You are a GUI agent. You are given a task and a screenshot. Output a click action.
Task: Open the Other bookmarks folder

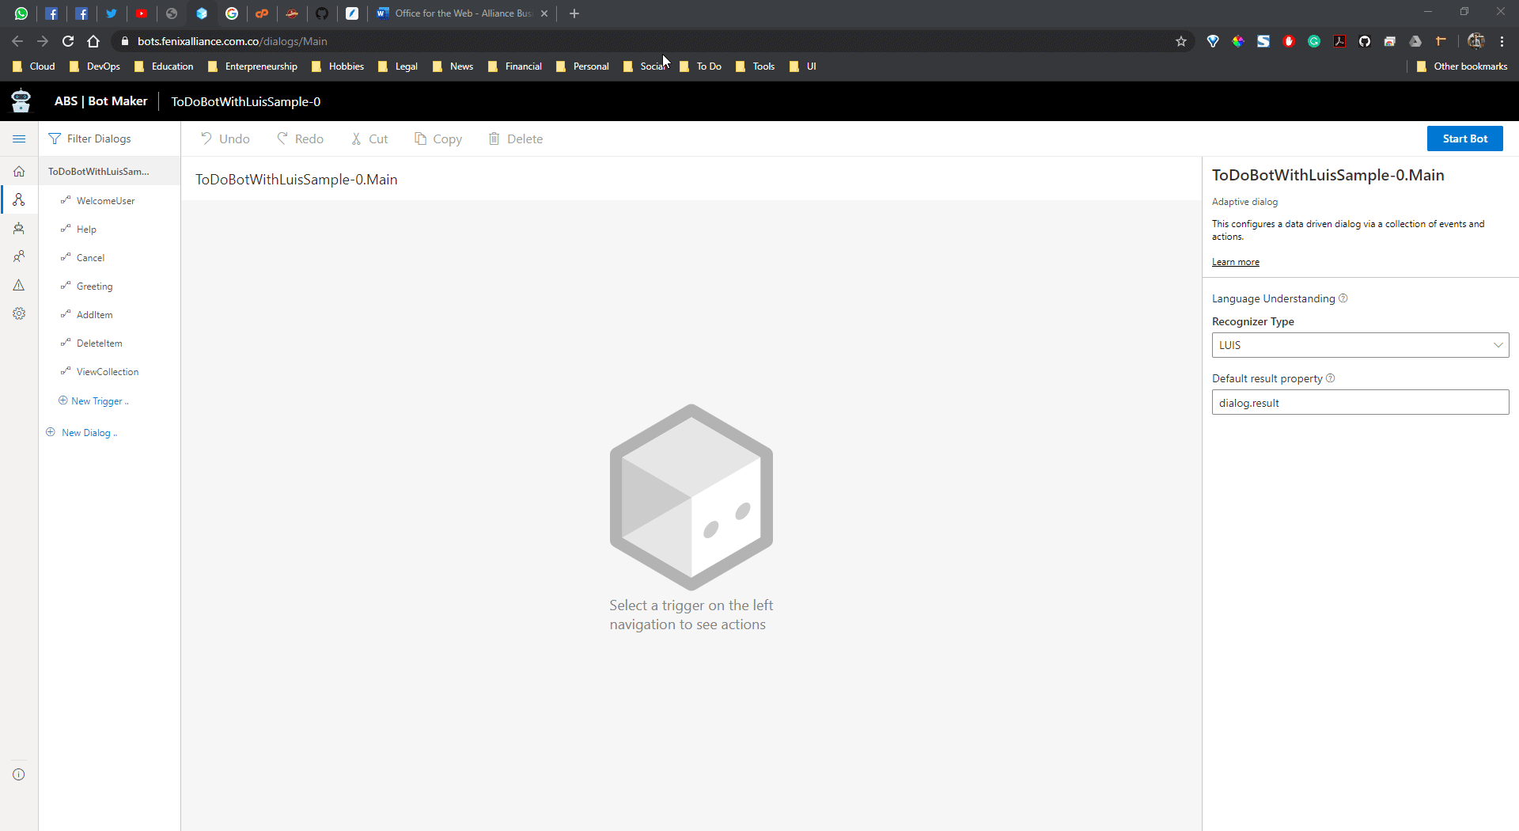[1461, 66]
